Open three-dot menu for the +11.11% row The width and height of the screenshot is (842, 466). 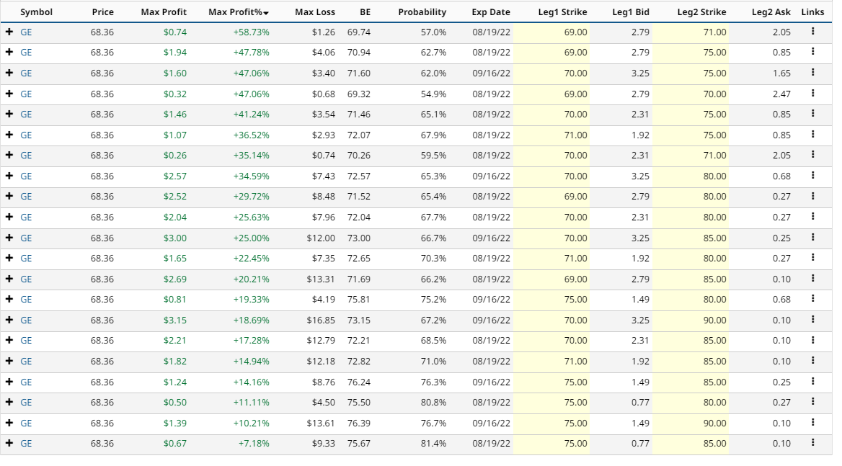pos(812,402)
